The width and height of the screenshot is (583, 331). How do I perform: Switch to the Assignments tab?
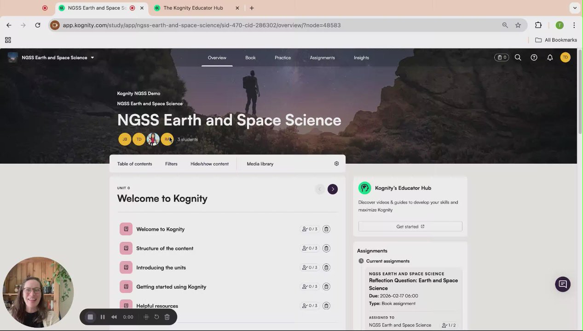point(322,57)
